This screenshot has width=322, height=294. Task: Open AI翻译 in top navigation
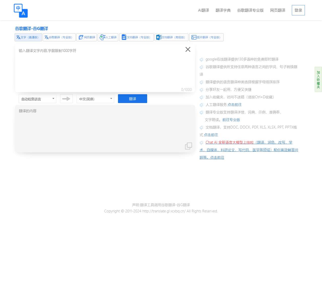tap(204, 10)
